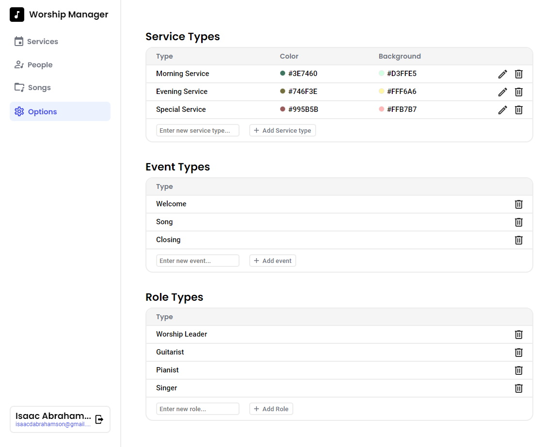The width and height of the screenshot is (544, 447).
Task: Click the Worship Manager music note logo
Action: click(x=16, y=15)
